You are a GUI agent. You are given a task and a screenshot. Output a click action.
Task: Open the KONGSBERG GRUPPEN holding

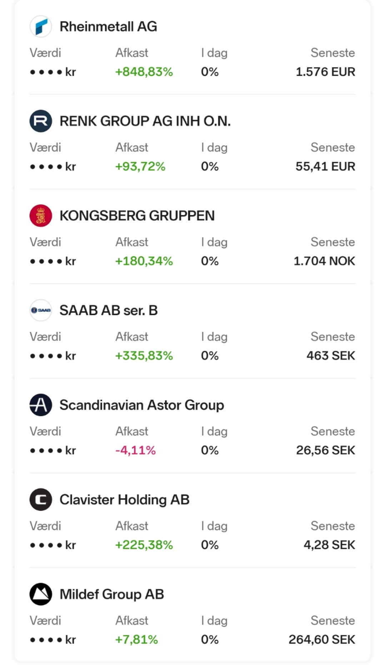137,216
